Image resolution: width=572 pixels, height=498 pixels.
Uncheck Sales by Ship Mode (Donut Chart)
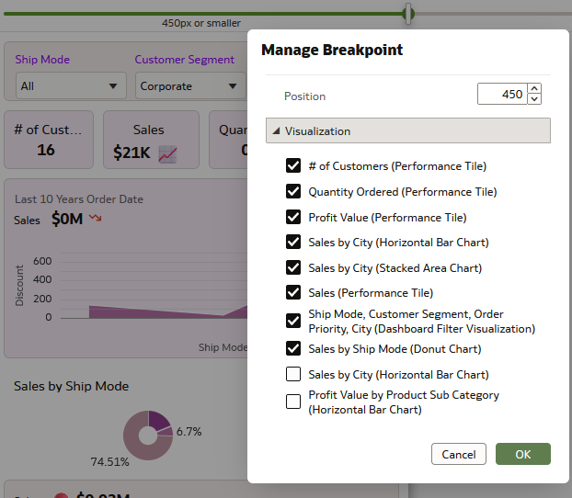pyautogui.click(x=293, y=348)
